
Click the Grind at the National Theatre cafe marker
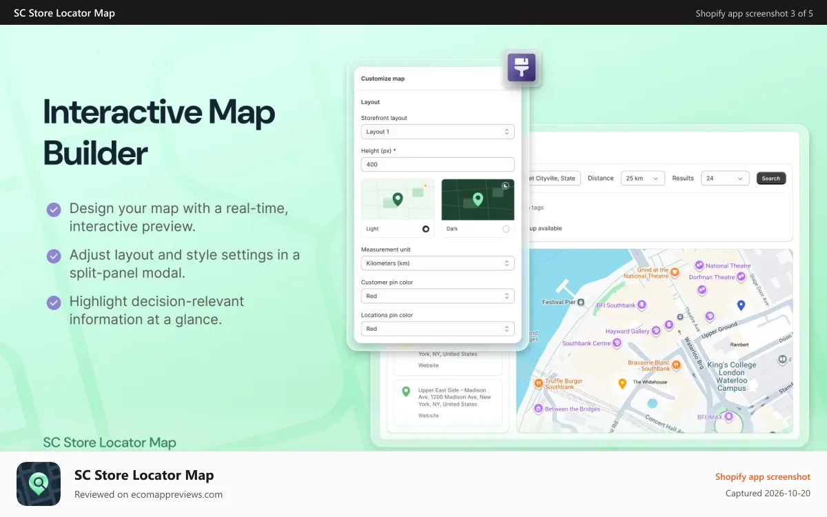(676, 272)
